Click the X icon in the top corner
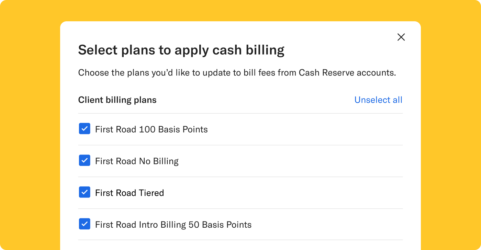The image size is (481, 250). [401, 37]
